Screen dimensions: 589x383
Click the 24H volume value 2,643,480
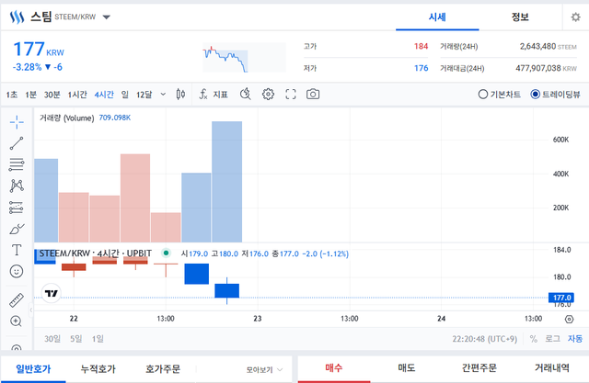click(x=537, y=46)
